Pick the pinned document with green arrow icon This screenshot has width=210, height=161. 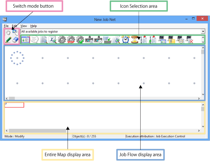153,40
